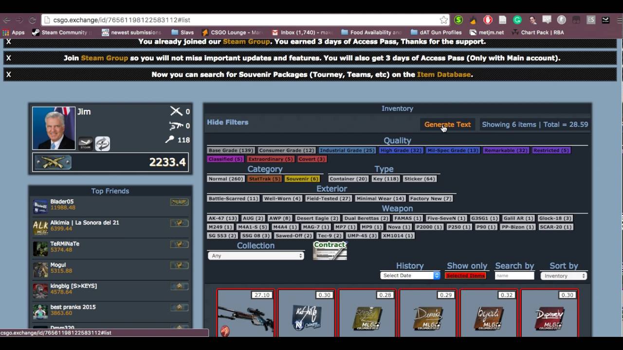
Task: Click Generate Text button
Action: 447,124
